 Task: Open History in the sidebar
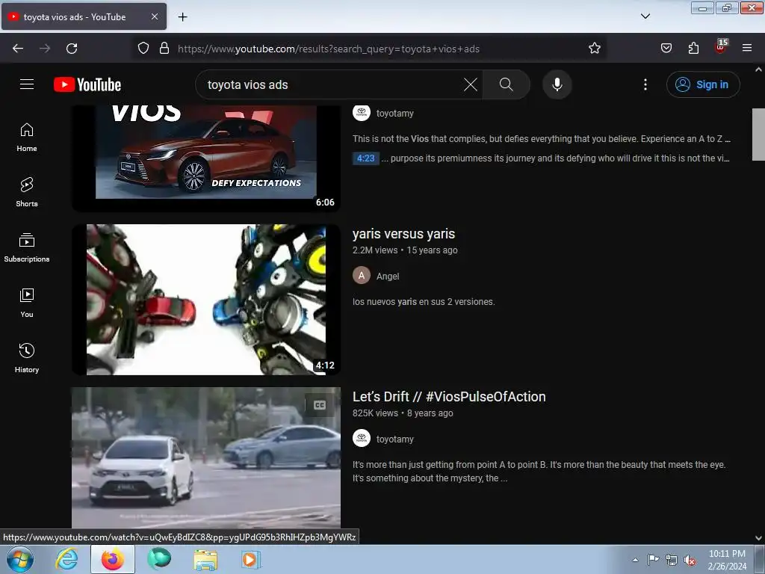tap(27, 358)
